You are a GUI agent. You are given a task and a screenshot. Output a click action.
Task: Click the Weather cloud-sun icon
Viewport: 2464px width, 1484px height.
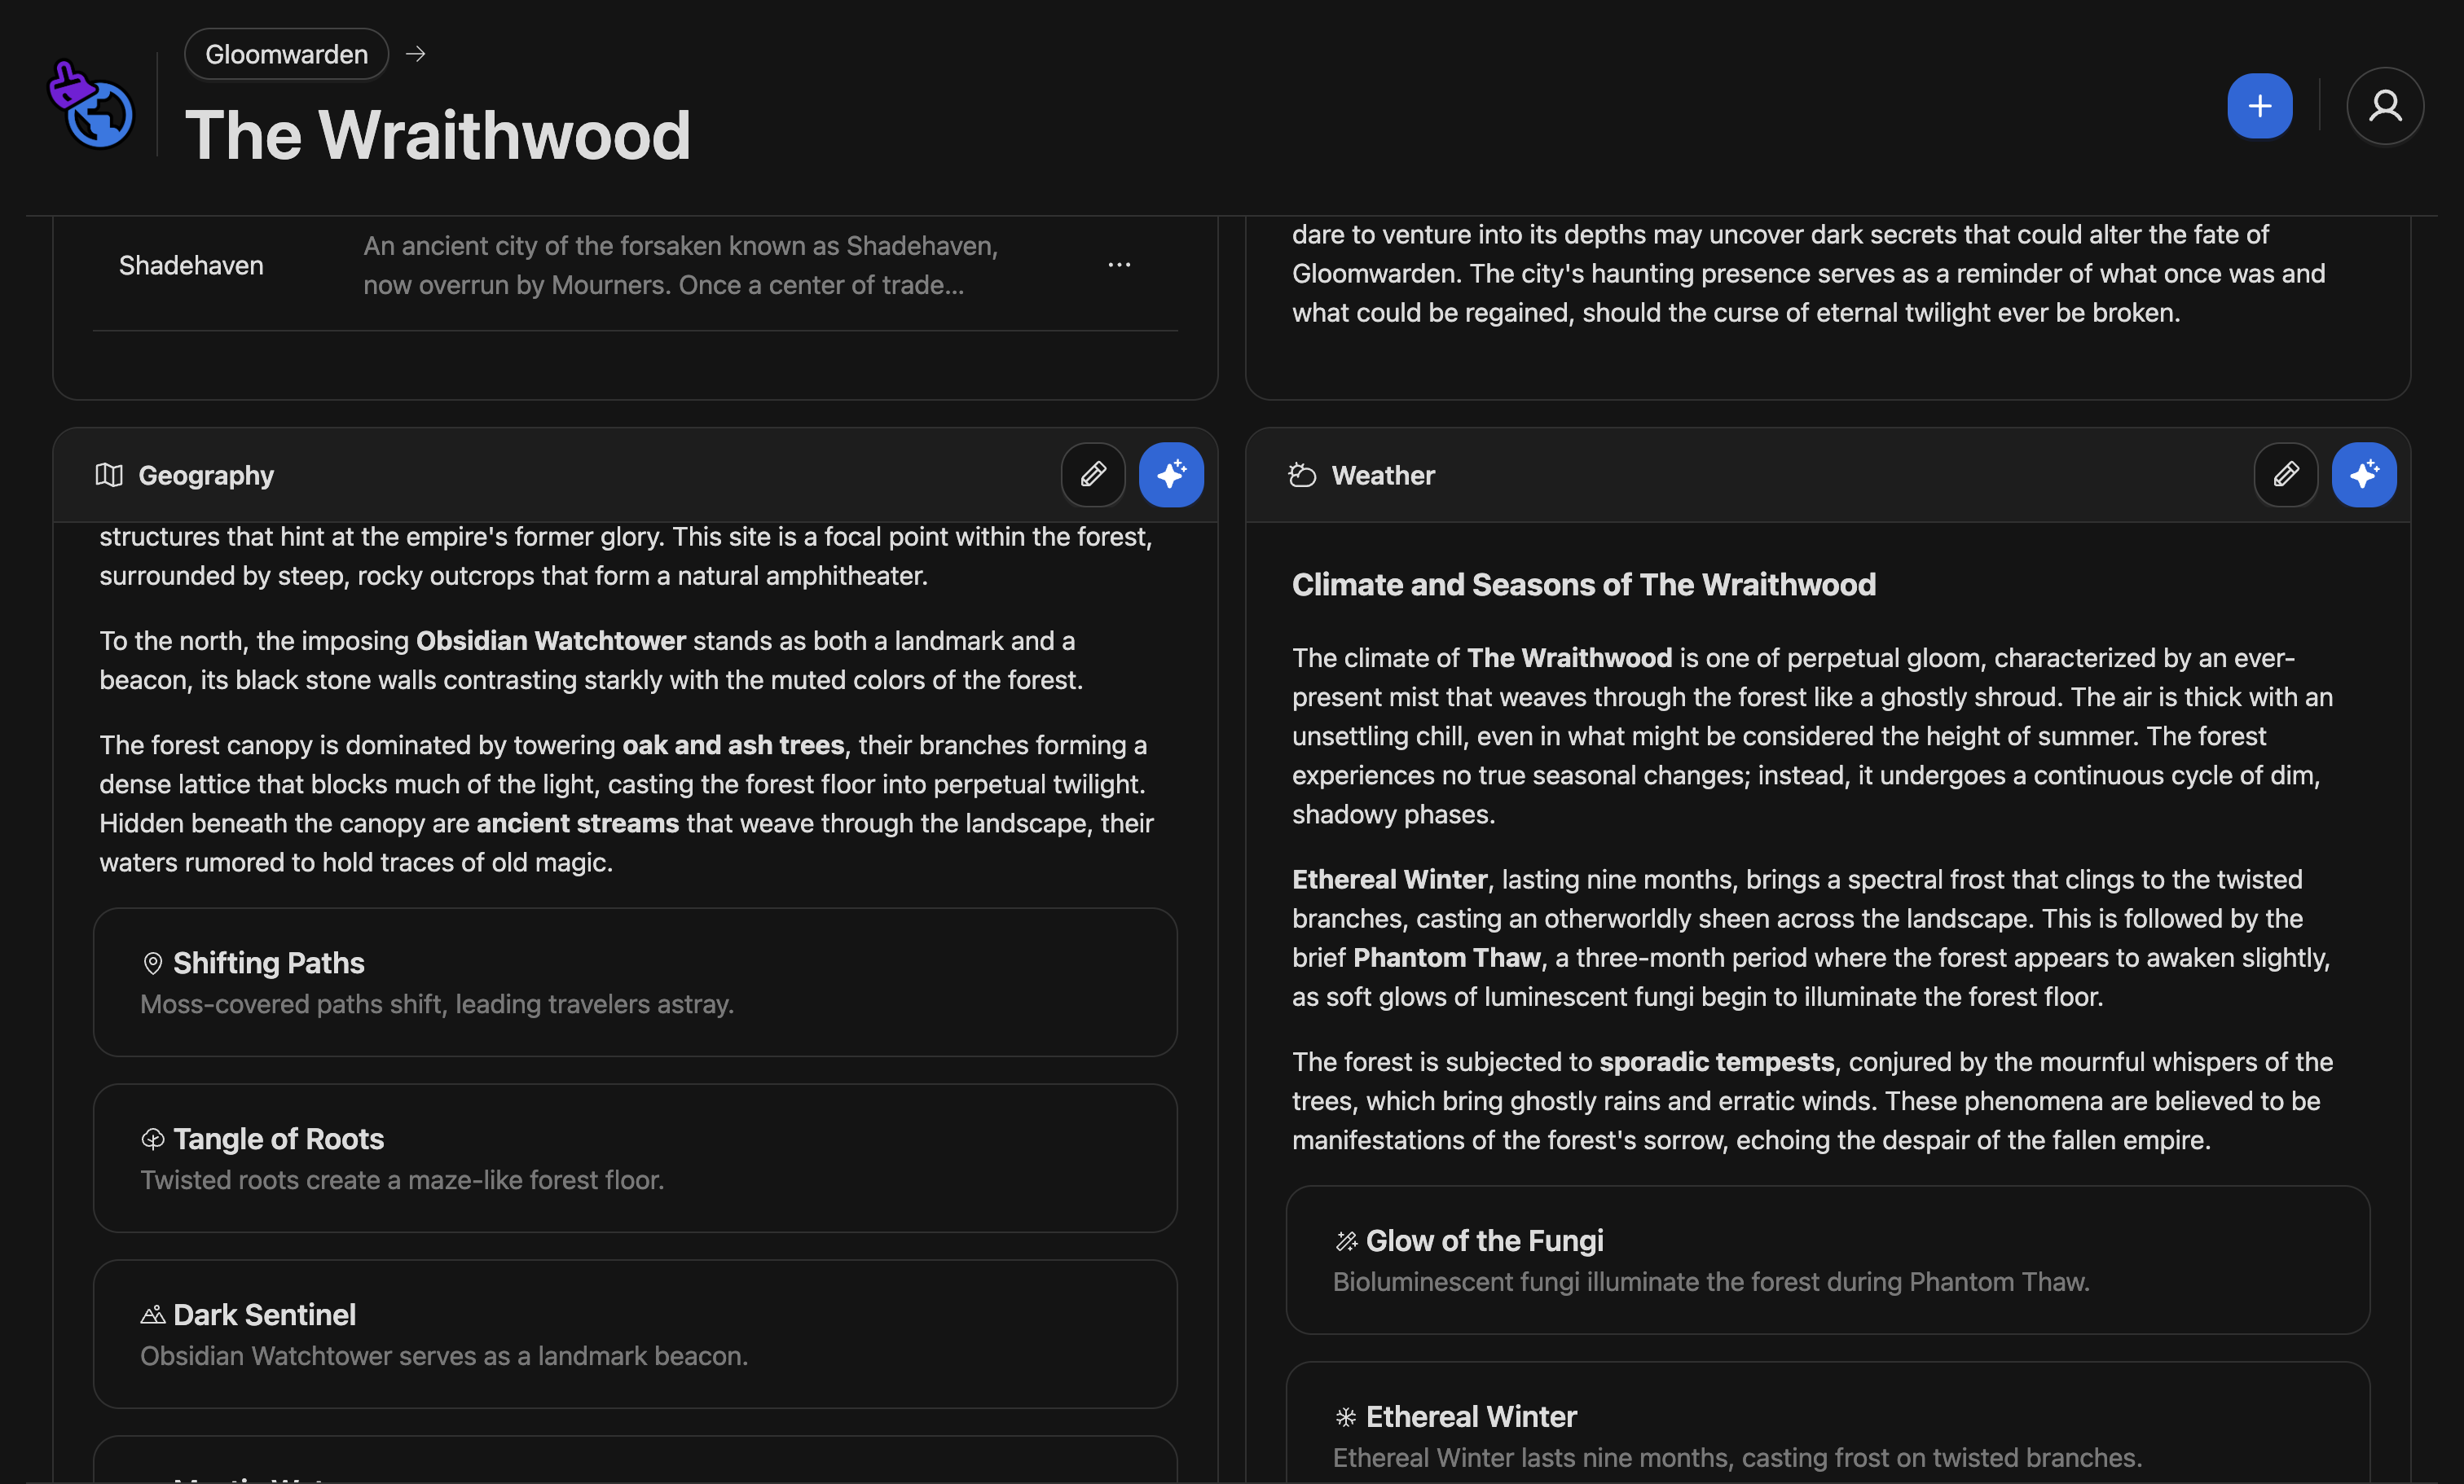(1302, 476)
